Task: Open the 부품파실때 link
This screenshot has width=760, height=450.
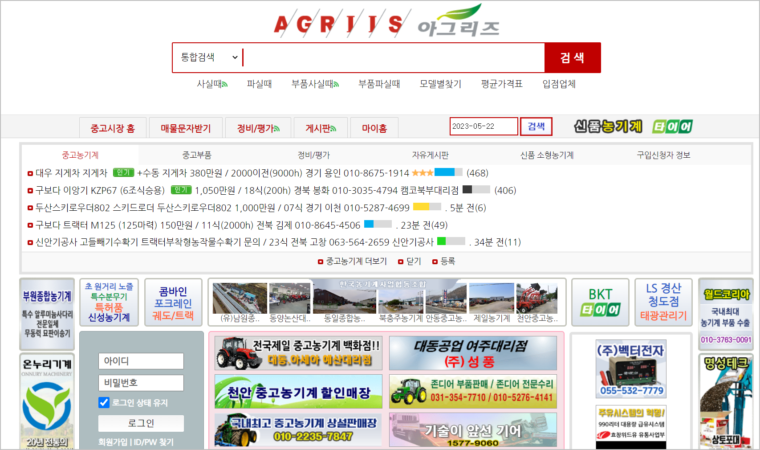Action: (x=379, y=84)
